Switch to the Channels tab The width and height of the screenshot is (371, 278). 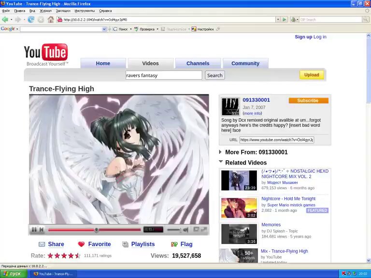[x=198, y=63]
